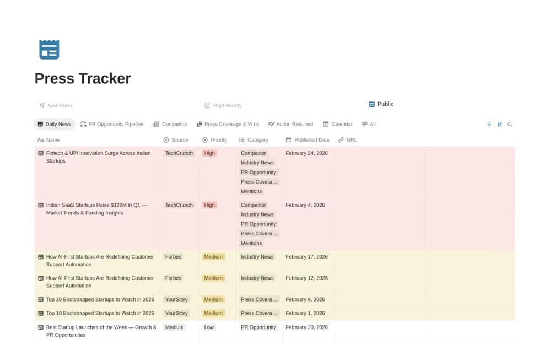Open the Published Date column header
Viewport: 551px width, 344px height.
pyautogui.click(x=307, y=140)
